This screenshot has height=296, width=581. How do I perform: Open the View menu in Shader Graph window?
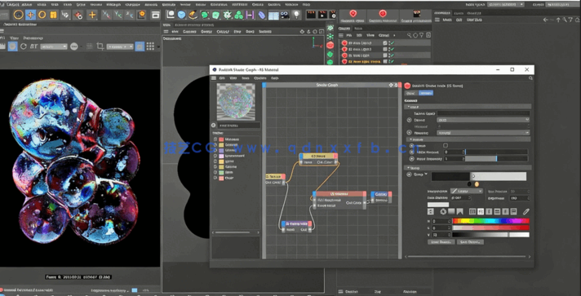pyautogui.click(x=233, y=78)
